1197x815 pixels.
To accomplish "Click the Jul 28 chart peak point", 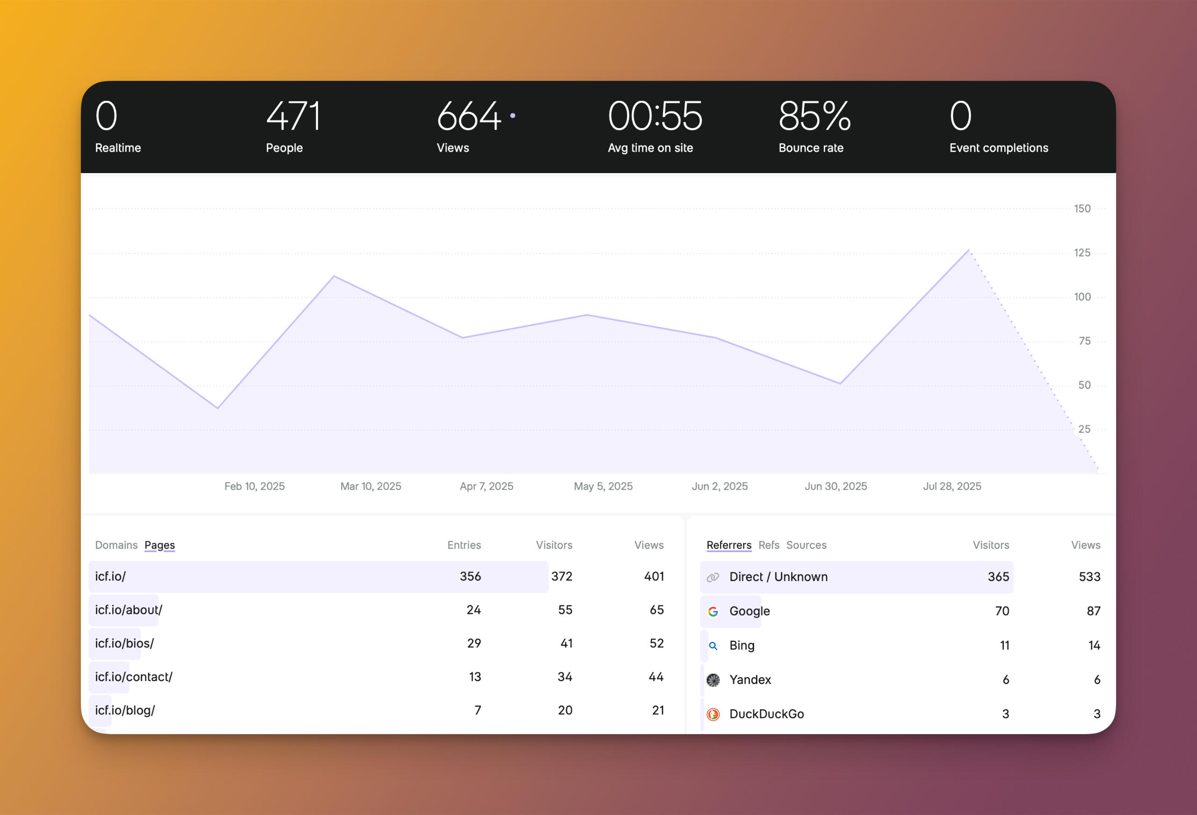I will click(x=969, y=250).
